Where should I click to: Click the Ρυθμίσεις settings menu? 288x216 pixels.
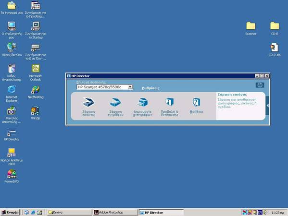[150, 88]
